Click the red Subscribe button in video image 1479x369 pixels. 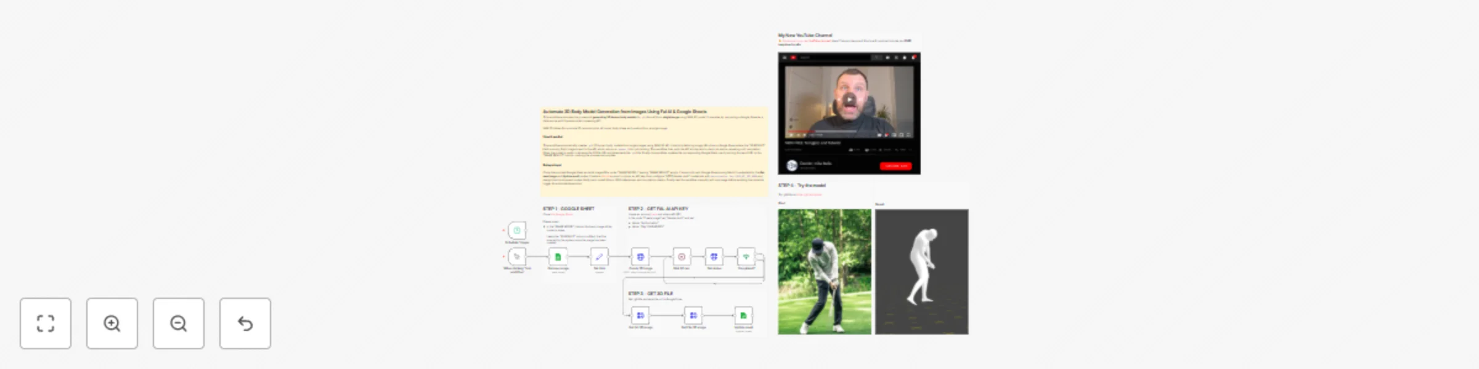click(x=895, y=166)
